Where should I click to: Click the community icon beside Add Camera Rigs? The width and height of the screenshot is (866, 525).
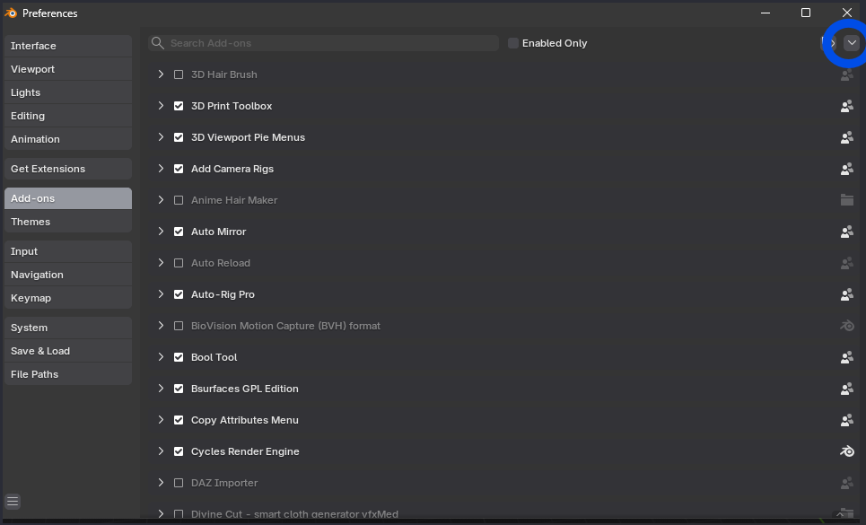point(846,169)
